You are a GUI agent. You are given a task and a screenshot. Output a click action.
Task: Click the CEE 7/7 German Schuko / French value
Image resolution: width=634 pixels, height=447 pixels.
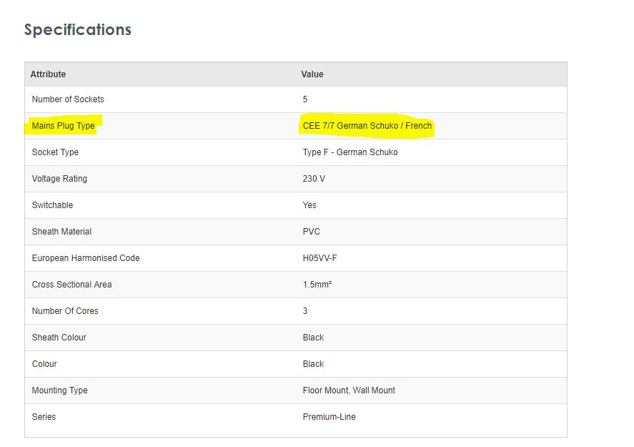367,126
